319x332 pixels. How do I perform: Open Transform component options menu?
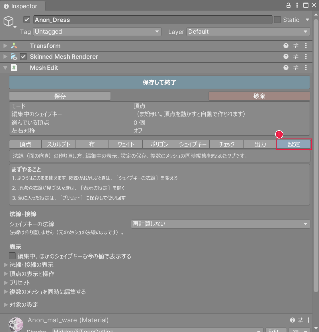306,46
